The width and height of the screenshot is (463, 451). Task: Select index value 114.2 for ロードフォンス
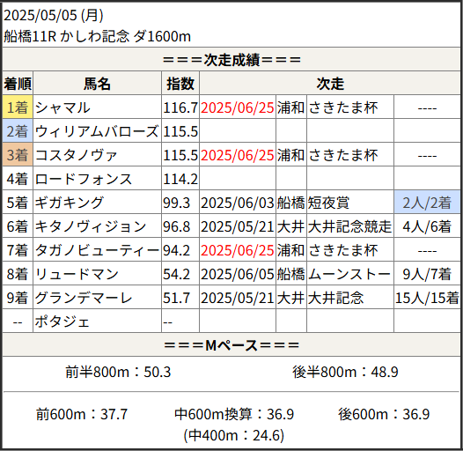coord(180,179)
